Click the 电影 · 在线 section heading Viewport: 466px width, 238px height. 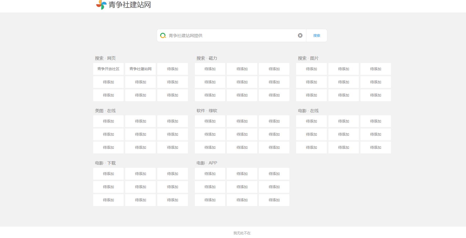(308, 111)
